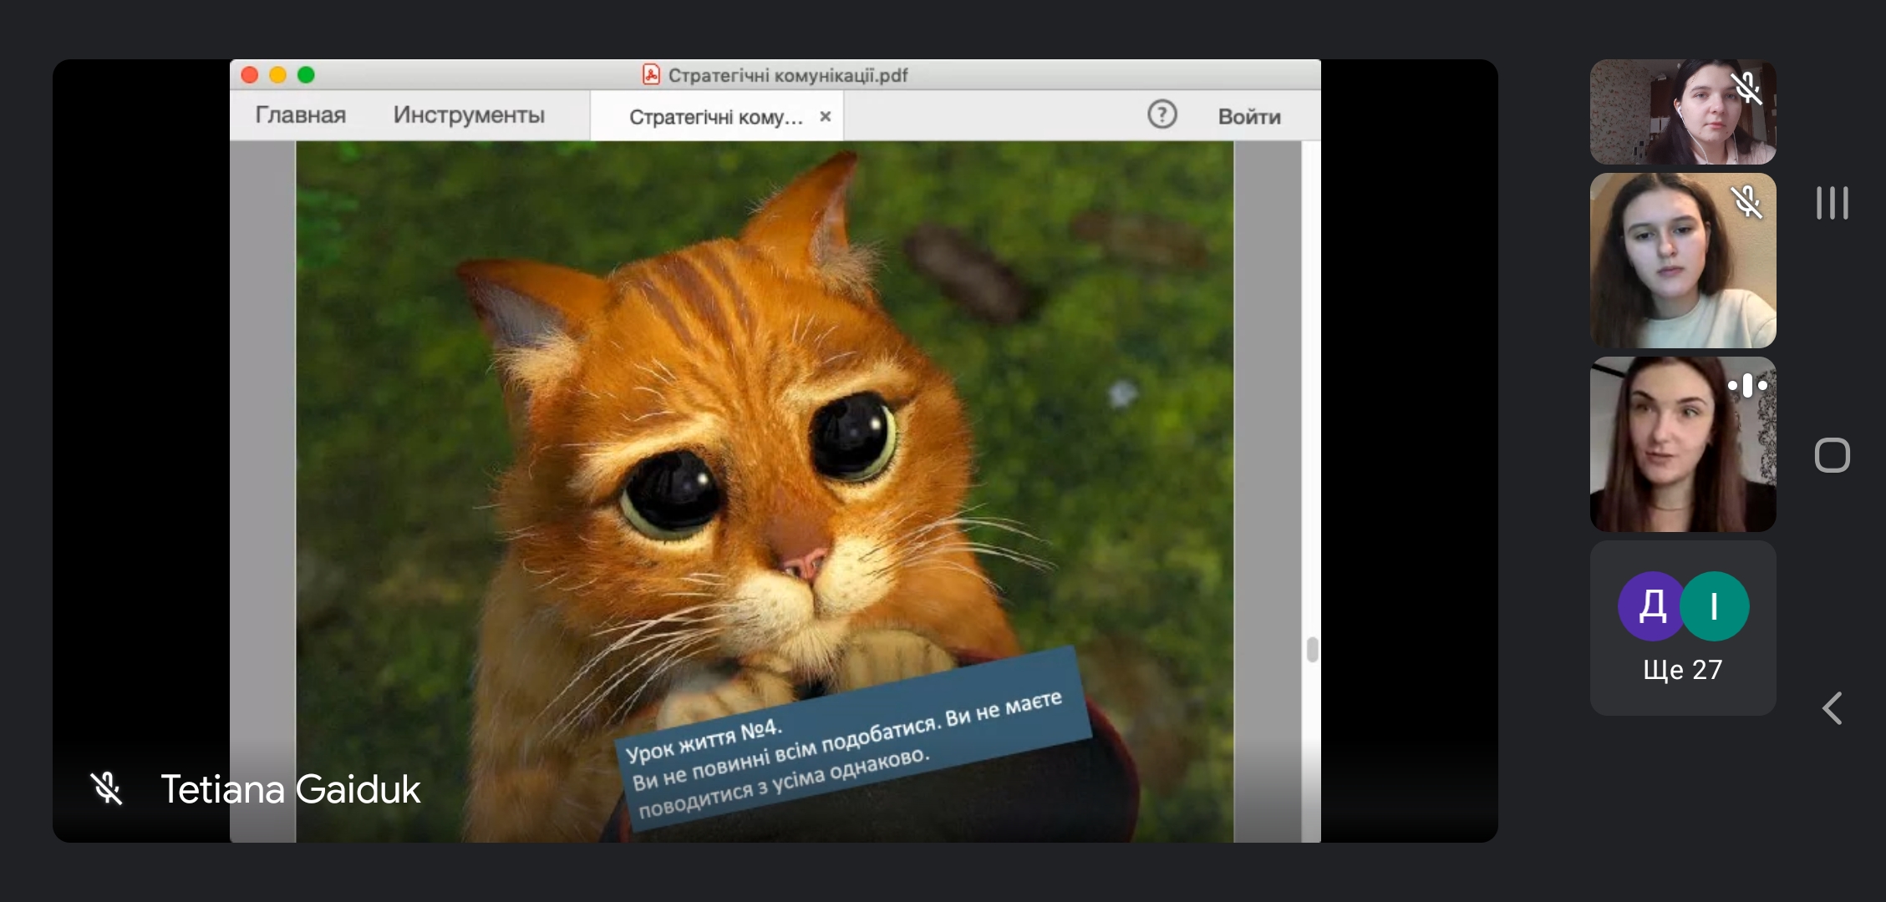Click the PDF file icon in title bar
The height and width of the screenshot is (902, 1886).
(651, 75)
